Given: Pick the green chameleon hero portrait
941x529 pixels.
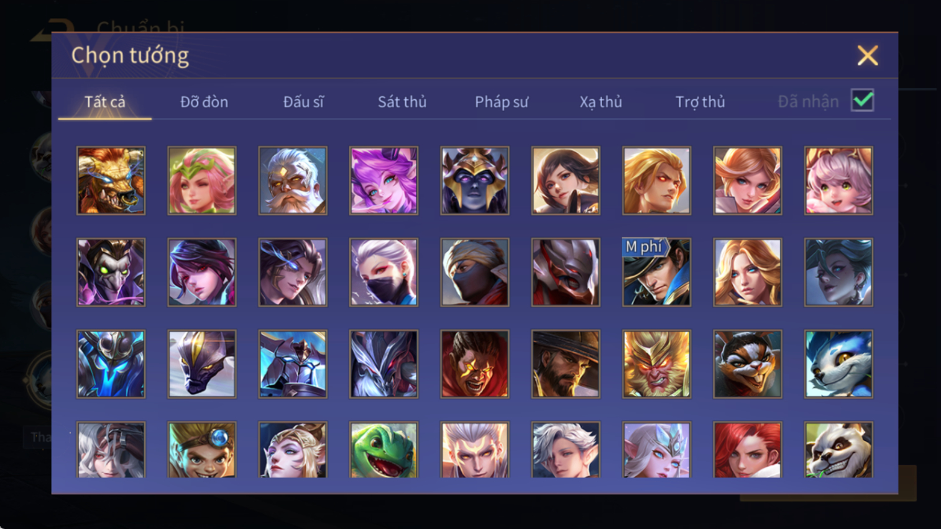Looking at the screenshot, I should (383, 450).
